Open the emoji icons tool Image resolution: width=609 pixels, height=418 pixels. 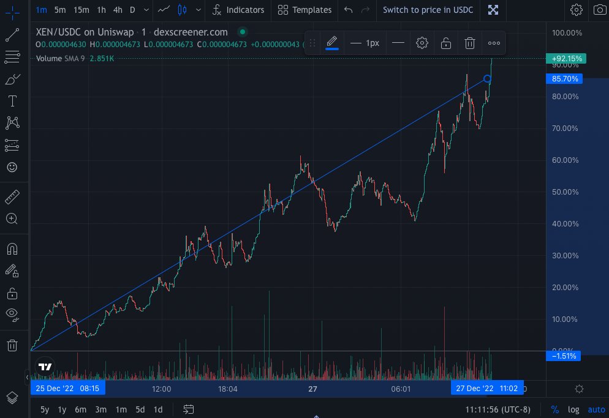coord(12,167)
